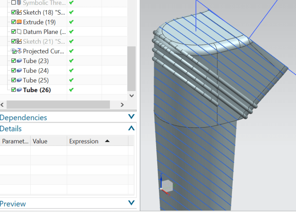
Task: Click the horizontal scrollbar left arrow
Action: [2, 105]
